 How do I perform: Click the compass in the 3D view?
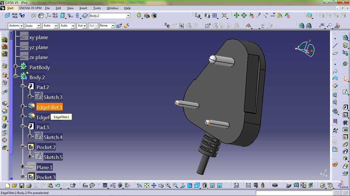(305, 48)
